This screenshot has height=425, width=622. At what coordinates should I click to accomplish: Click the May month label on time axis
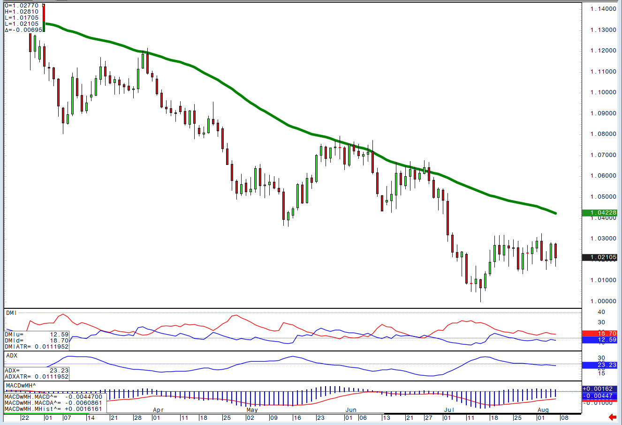252,410
